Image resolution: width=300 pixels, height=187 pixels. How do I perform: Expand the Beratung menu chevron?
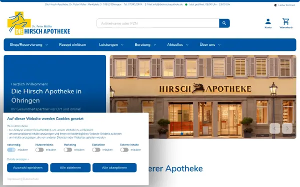click(155, 45)
